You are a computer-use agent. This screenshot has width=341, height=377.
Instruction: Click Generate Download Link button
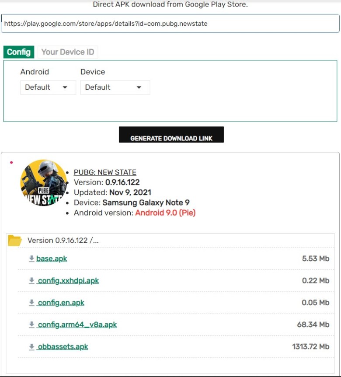(x=171, y=135)
